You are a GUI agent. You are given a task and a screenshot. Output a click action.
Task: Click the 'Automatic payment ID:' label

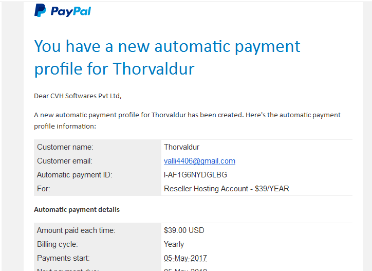(x=75, y=175)
